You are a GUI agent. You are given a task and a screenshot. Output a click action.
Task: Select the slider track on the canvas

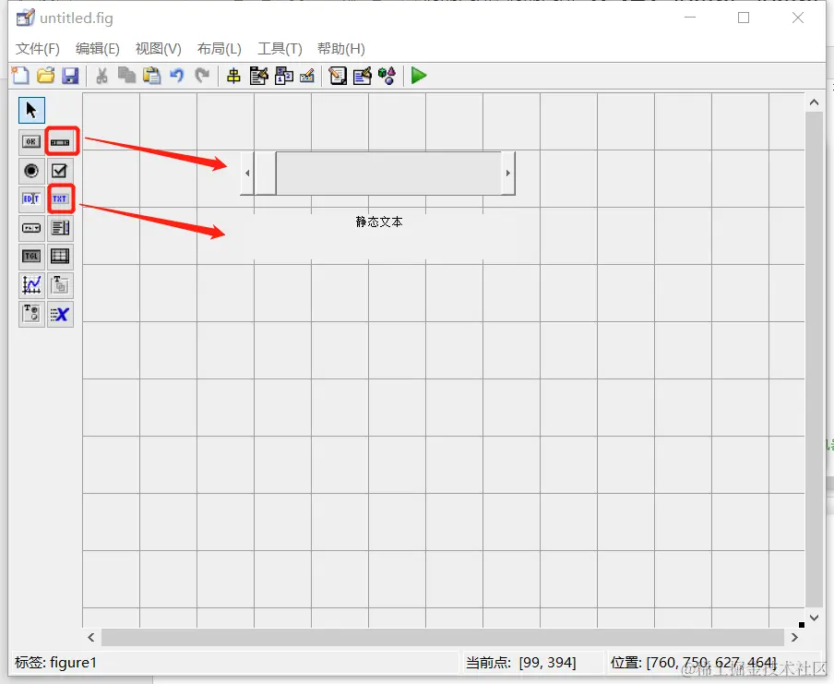(388, 173)
